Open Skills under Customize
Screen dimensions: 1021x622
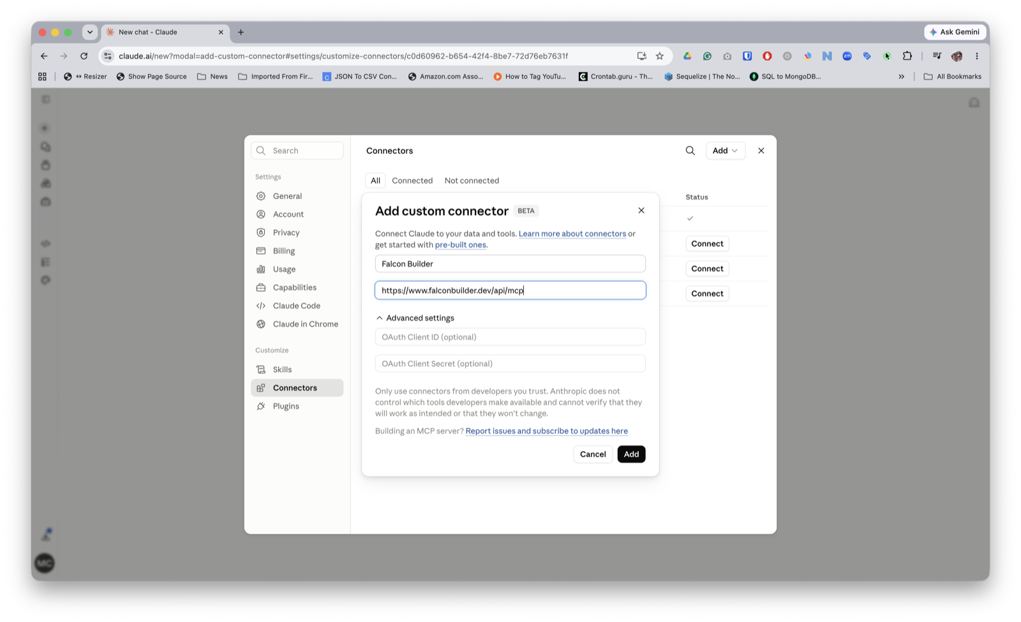(x=297, y=369)
